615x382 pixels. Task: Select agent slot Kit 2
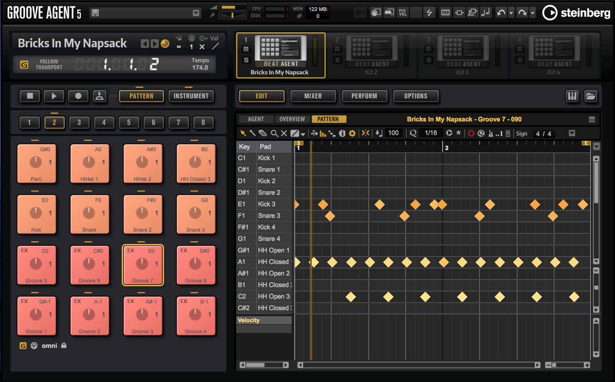pyautogui.click(x=371, y=55)
